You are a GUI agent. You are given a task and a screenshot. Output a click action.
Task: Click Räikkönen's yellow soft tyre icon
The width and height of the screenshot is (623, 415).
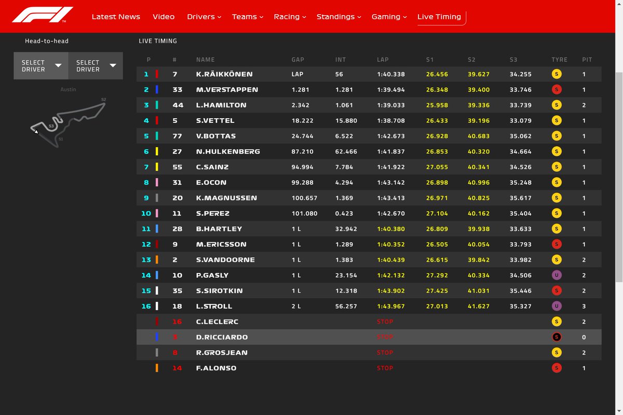pyautogui.click(x=557, y=74)
